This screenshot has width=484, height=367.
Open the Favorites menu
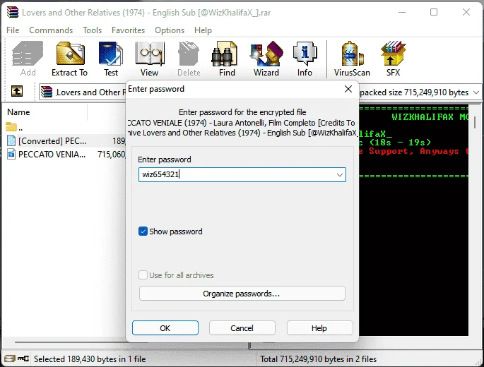tap(128, 30)
